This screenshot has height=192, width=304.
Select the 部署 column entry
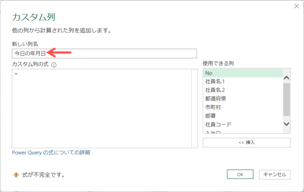click(243, 116)
